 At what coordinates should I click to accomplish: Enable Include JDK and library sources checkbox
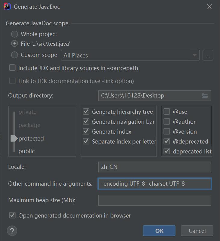[12, 68]
